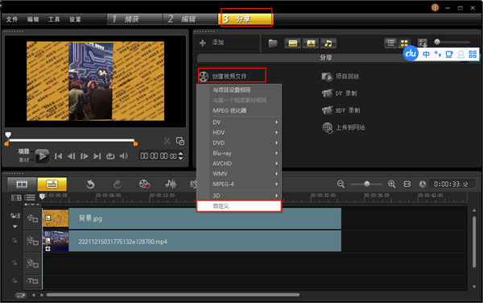Click the filmstrip grid icon left of ruler

pyautogui.click(x=16, y=197)
